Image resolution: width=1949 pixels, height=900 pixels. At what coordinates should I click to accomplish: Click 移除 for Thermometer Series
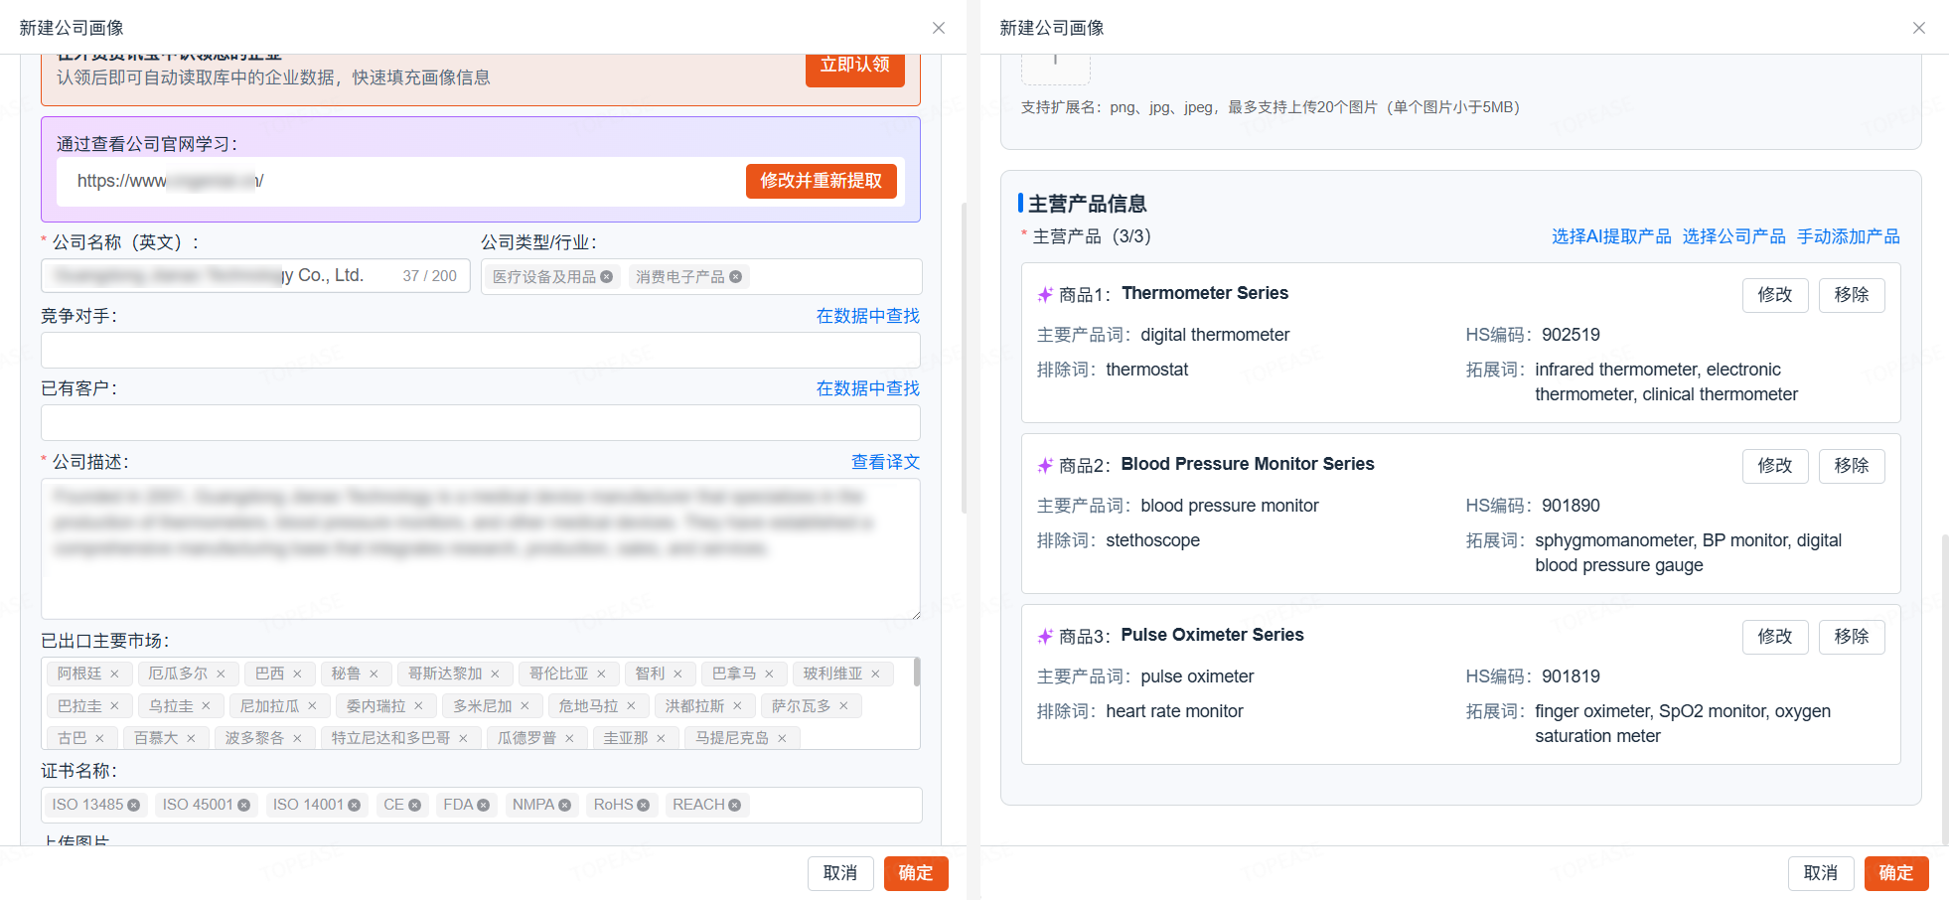pos(1852,295)
